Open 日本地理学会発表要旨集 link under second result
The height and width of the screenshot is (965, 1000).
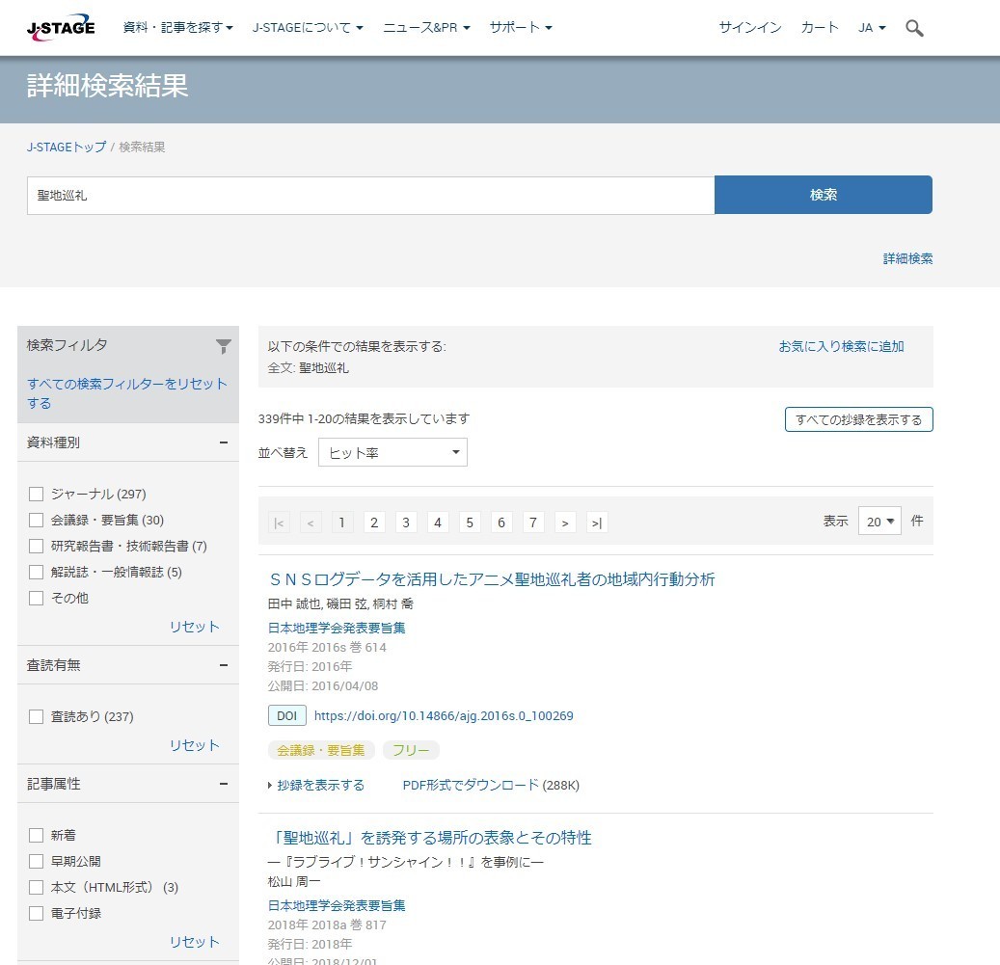pos(337,905)
